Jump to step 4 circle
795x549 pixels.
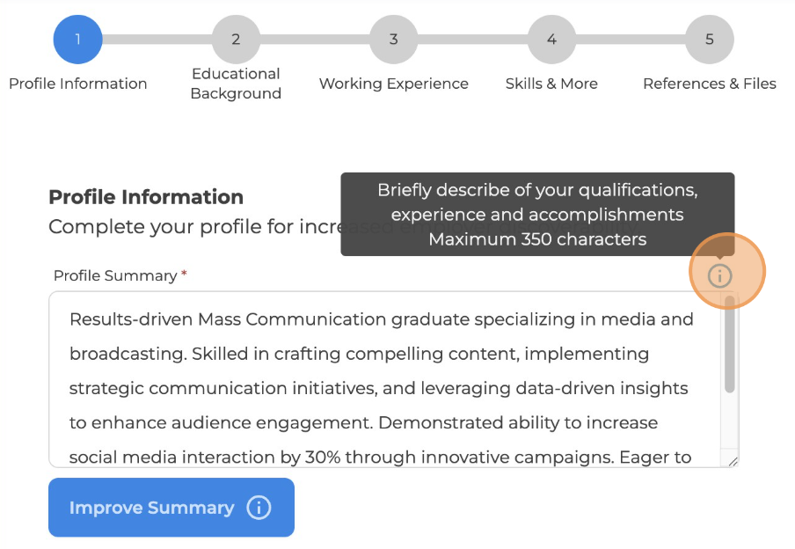[x=551, y=40]
